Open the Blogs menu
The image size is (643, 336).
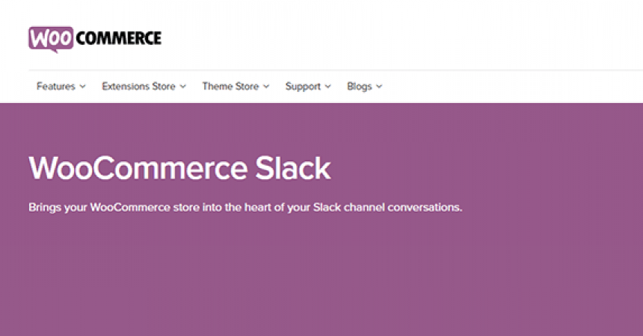click(359, 87)
